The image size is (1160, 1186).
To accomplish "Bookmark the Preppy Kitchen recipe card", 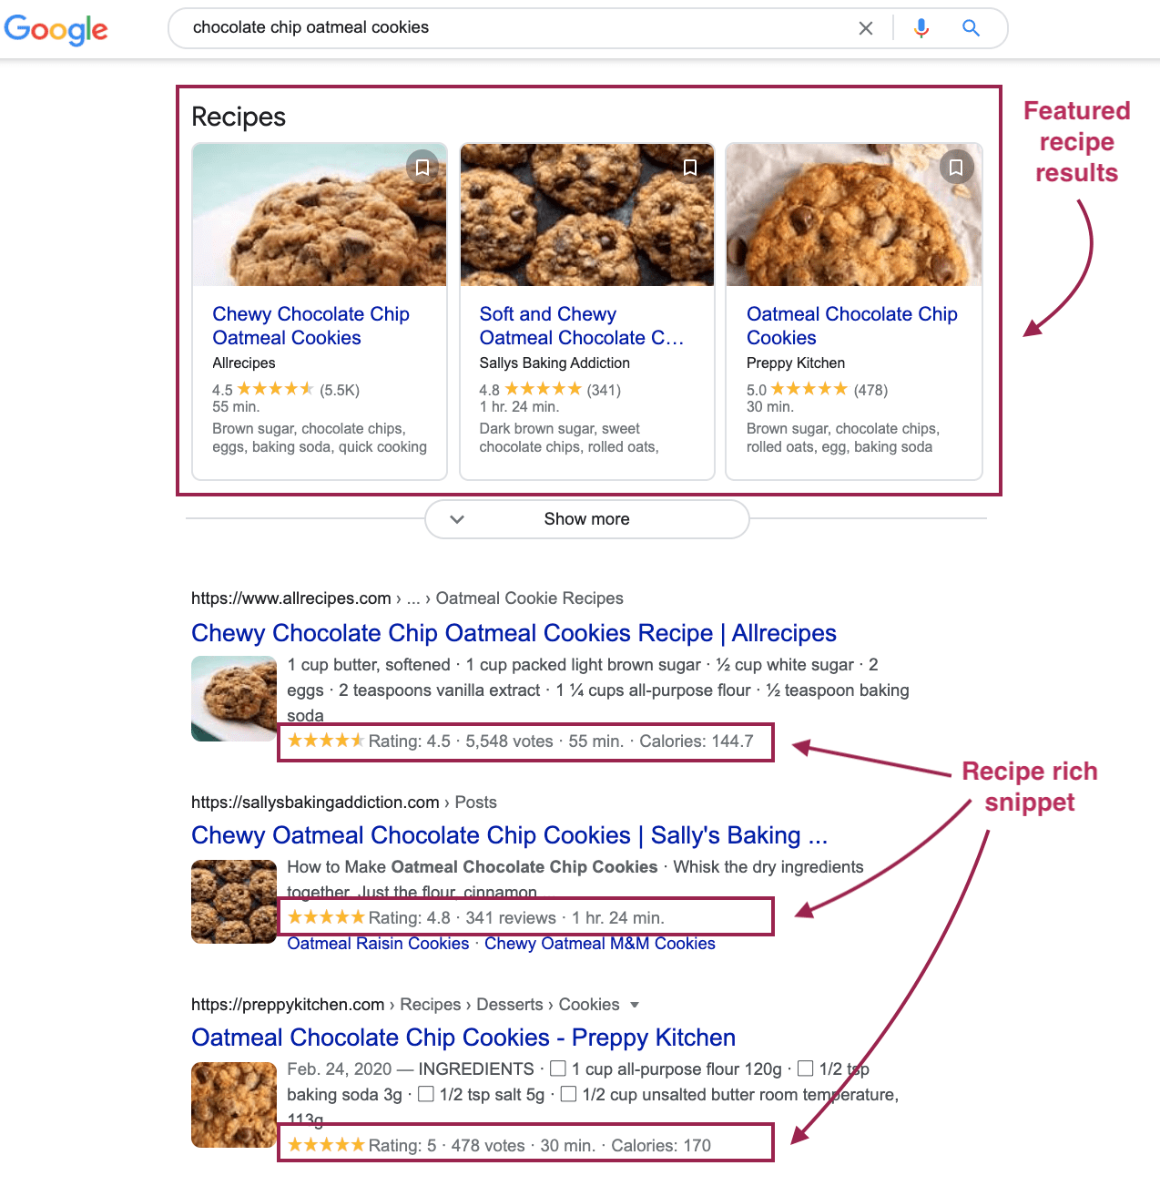I will click(956, 168).
